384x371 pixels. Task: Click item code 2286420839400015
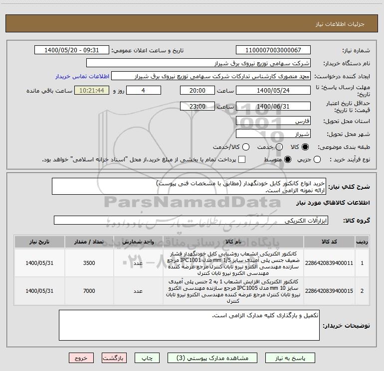[x=329, y=291]
